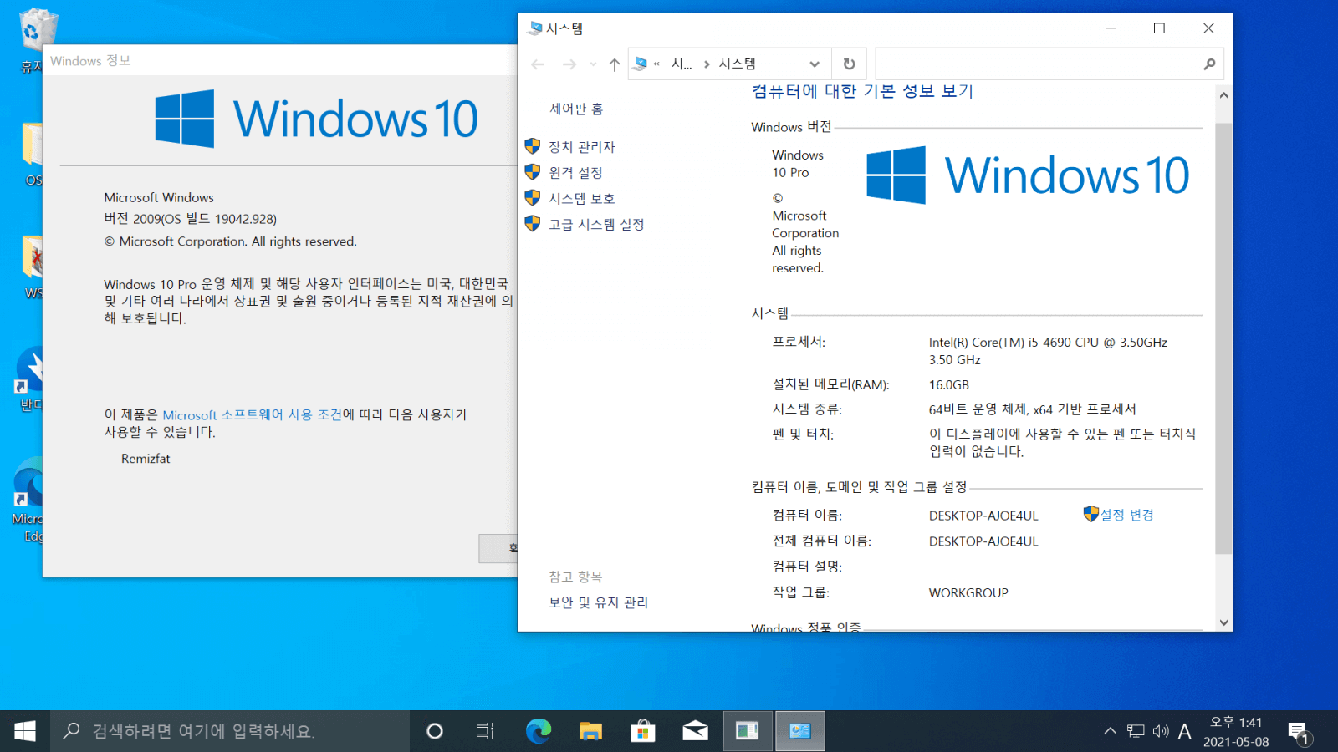This screenshot has height=752, width=1338.
Task: Switch to winver window taskbar button
Action: 748,731
